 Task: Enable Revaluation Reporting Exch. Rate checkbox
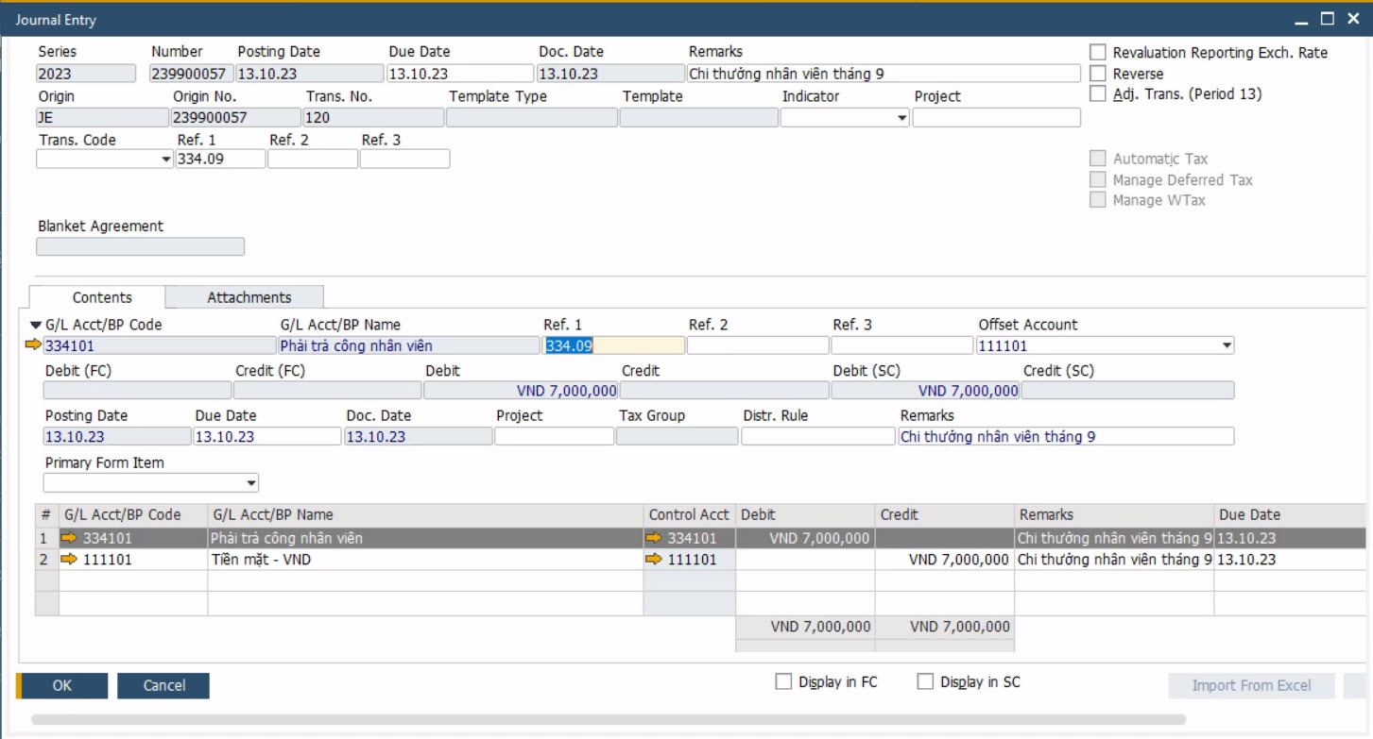pyautogui.click(x=1098, y=53)
